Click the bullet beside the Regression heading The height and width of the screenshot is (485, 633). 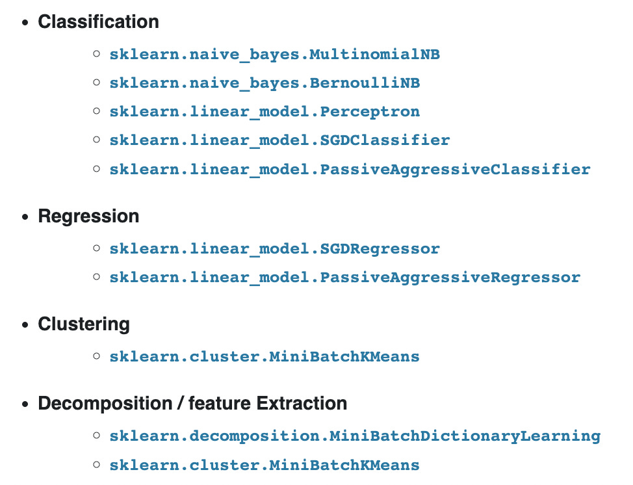click(25, 216)
